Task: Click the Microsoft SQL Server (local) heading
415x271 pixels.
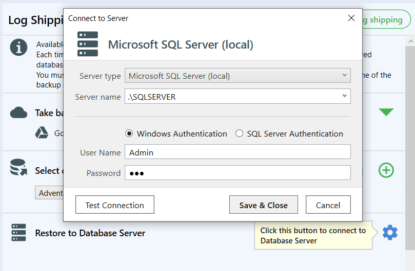Action: [x=181, y=44]
